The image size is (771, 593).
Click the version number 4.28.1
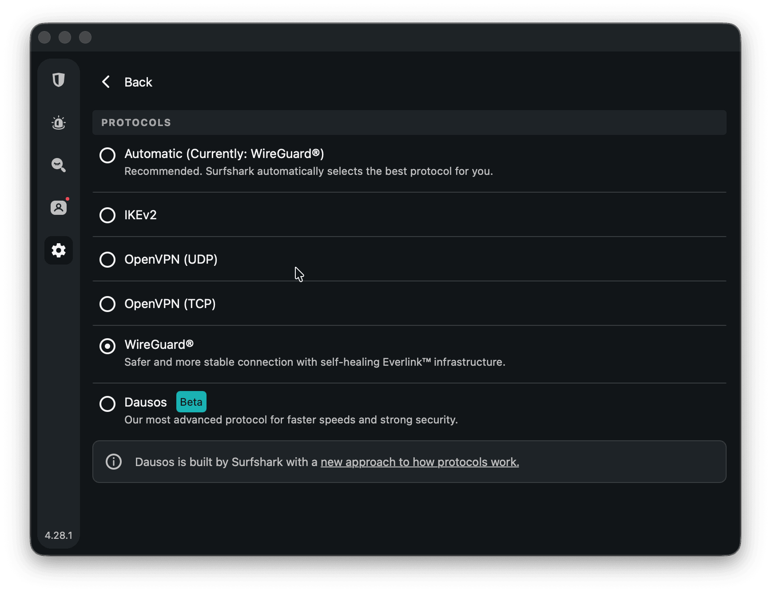(x=59, y=535)
